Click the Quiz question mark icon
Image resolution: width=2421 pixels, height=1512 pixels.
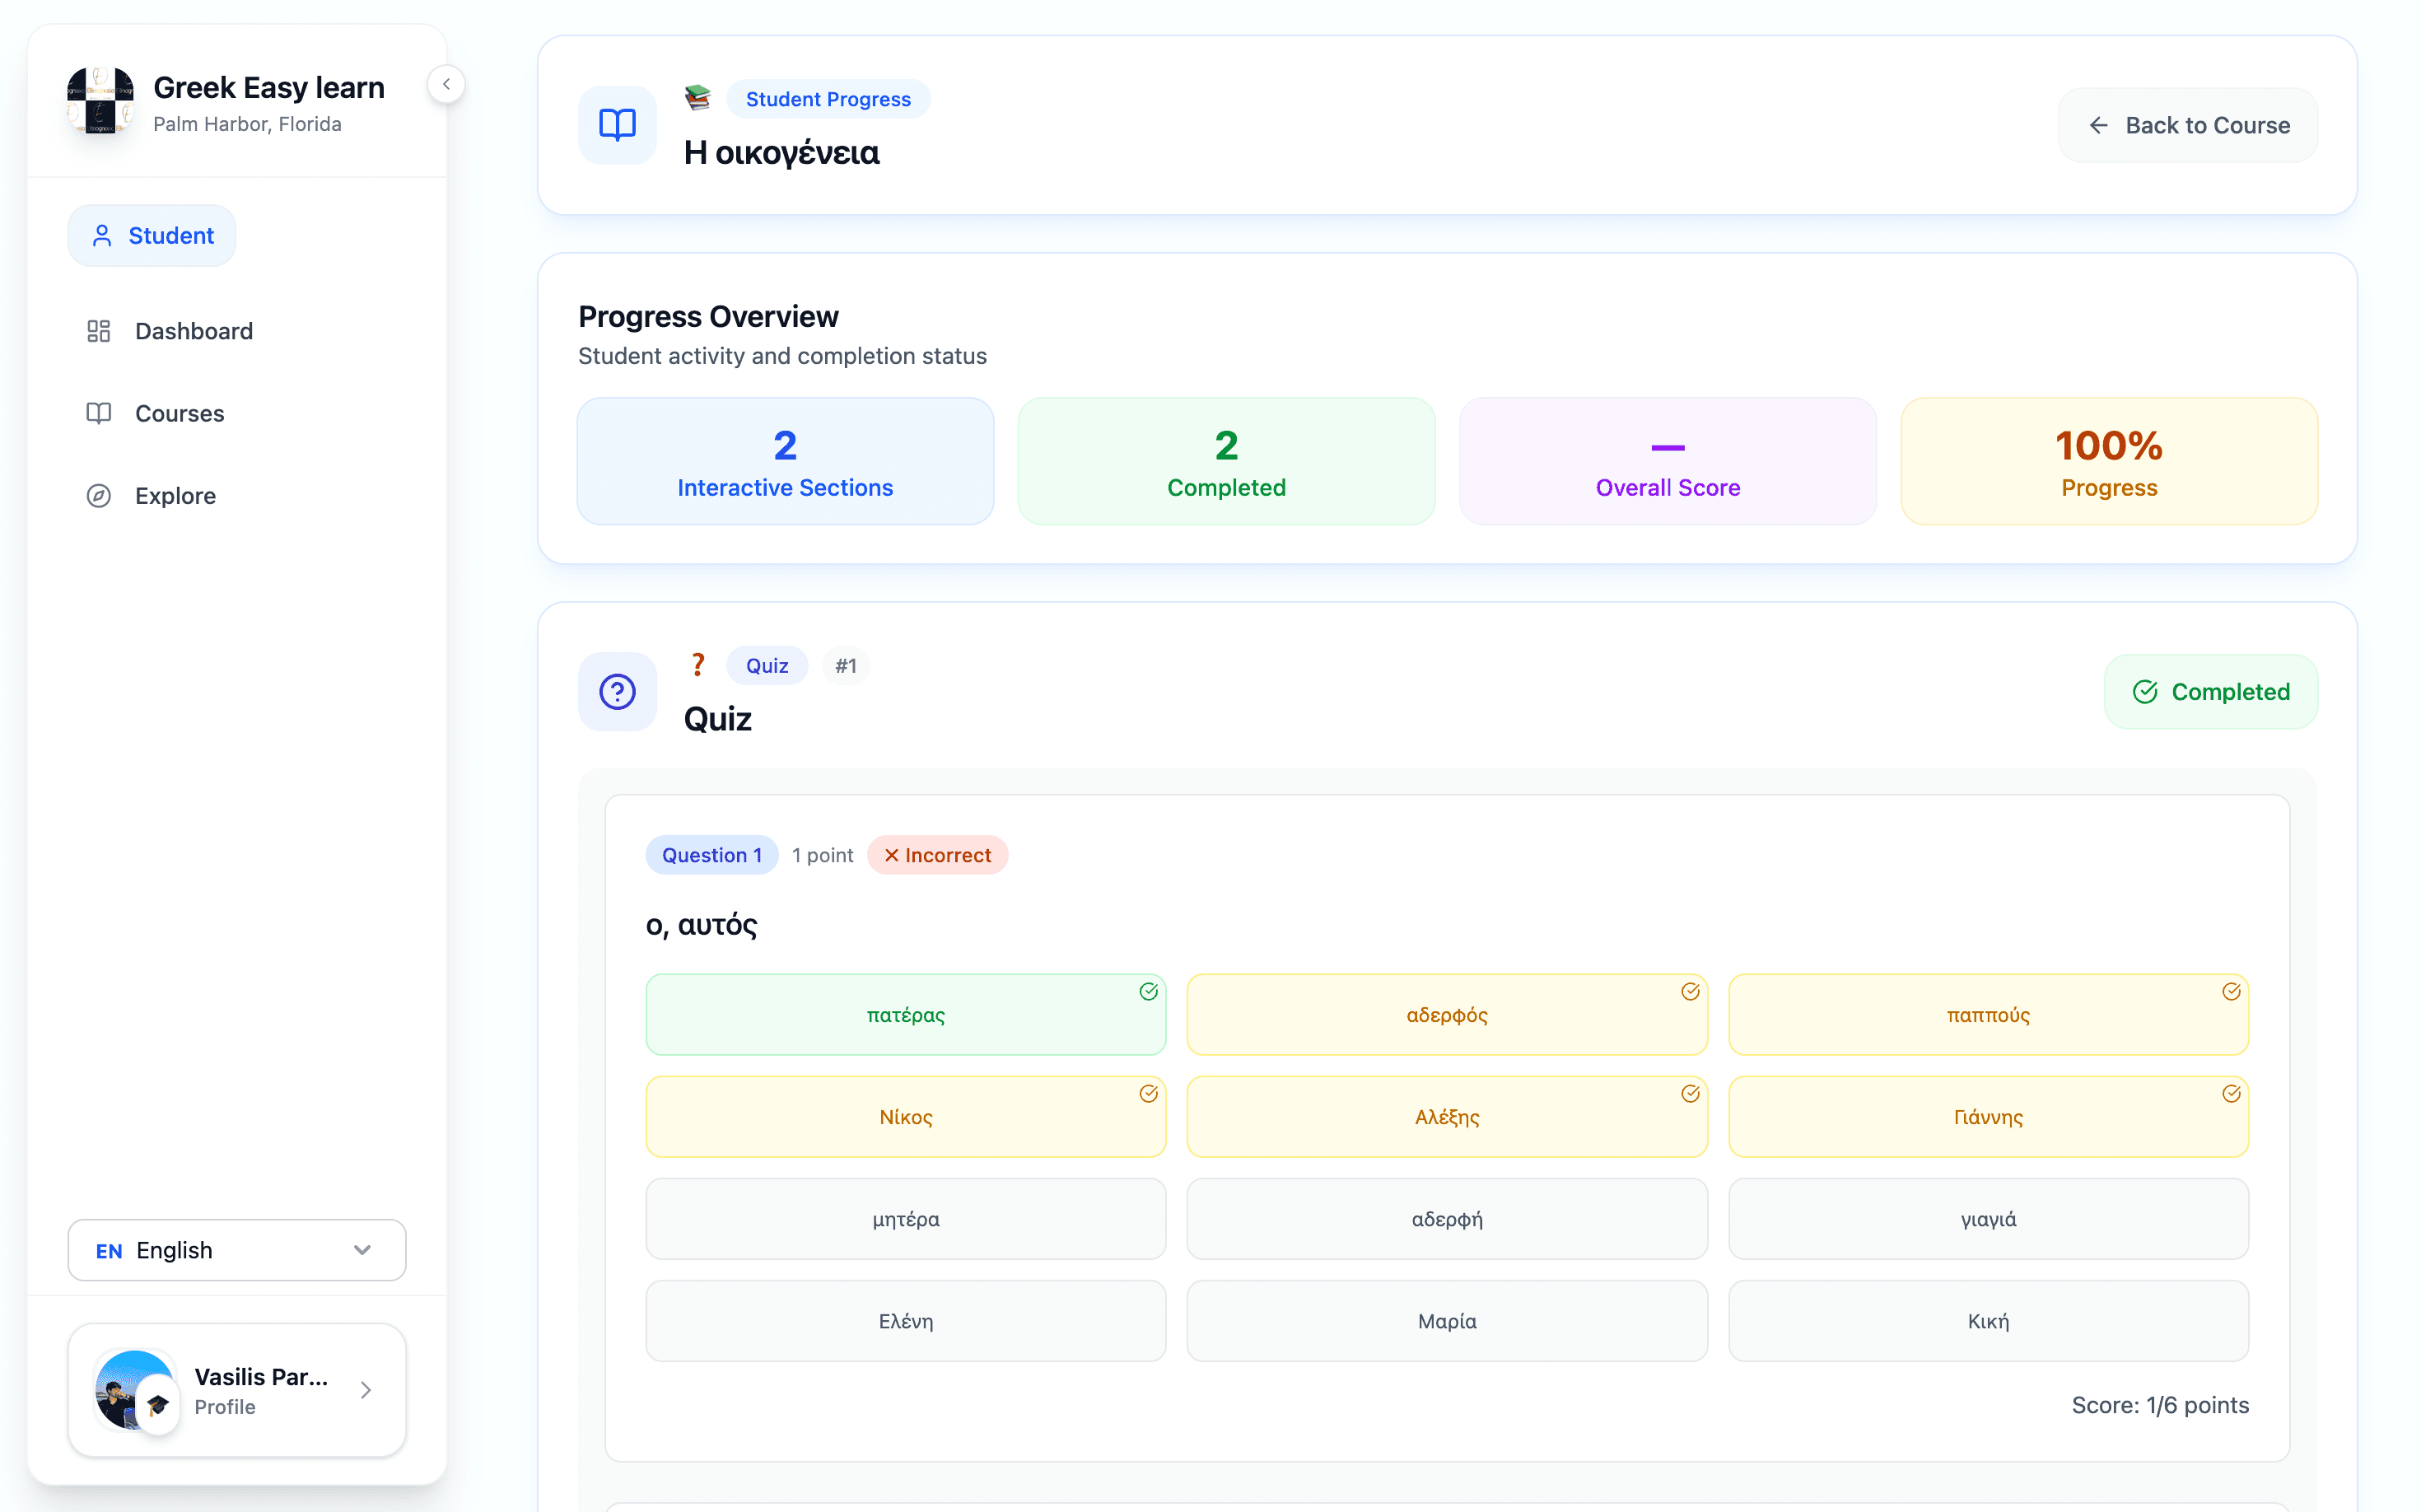[617, 691]
